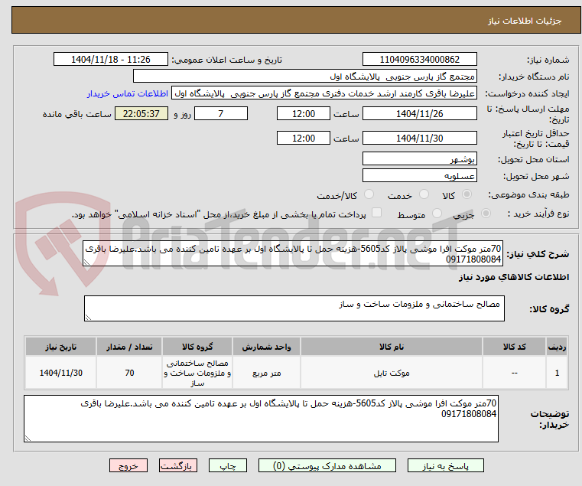The image size is (582, 486).
Task: Click the کد کالا column header
Action: tap(514, 347)
